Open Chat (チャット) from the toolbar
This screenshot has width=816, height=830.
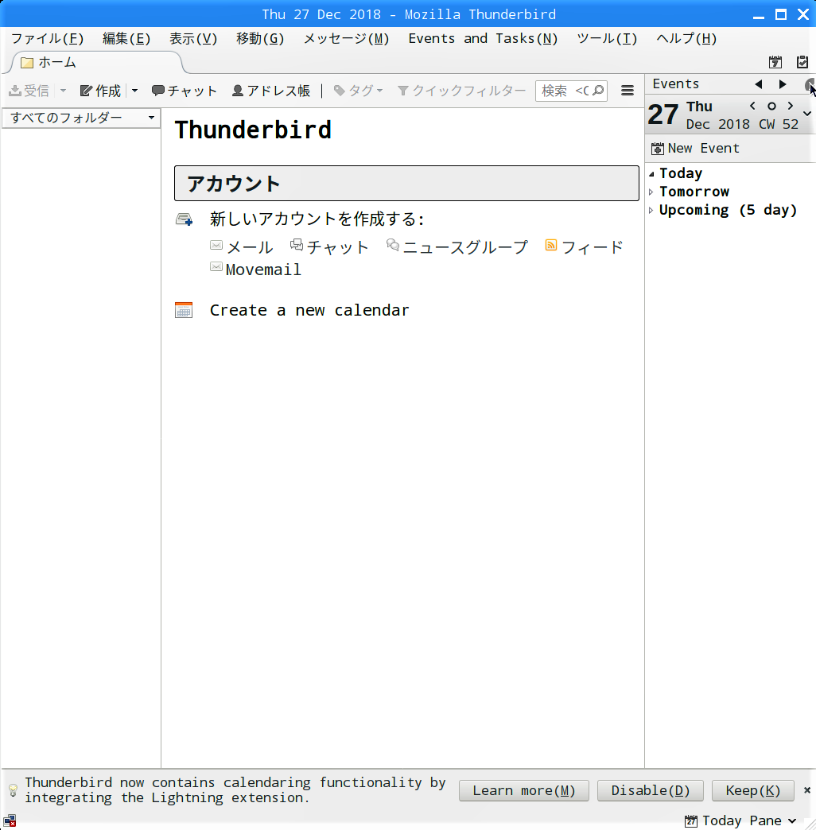[x=185, y=91]
